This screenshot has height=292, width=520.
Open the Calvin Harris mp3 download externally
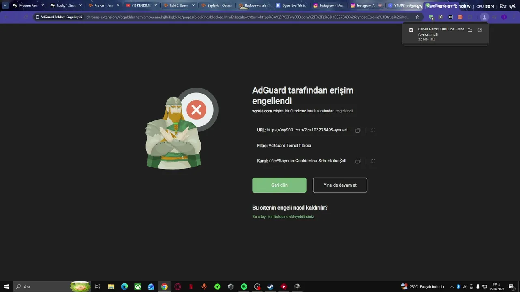pos(480,30)
